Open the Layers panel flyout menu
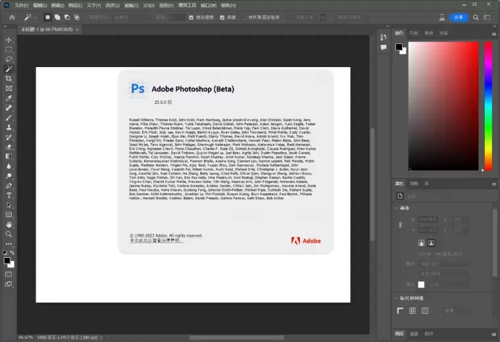Image resolution: width=500 pixels, height=342 pixels. point(494,334)
